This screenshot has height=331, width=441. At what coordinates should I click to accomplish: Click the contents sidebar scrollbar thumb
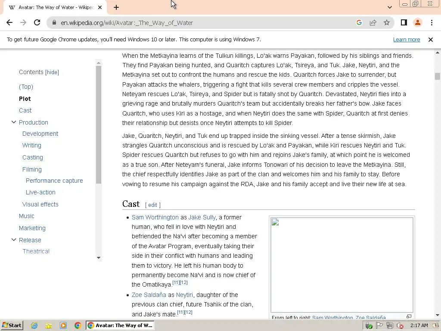click(99, 125)
